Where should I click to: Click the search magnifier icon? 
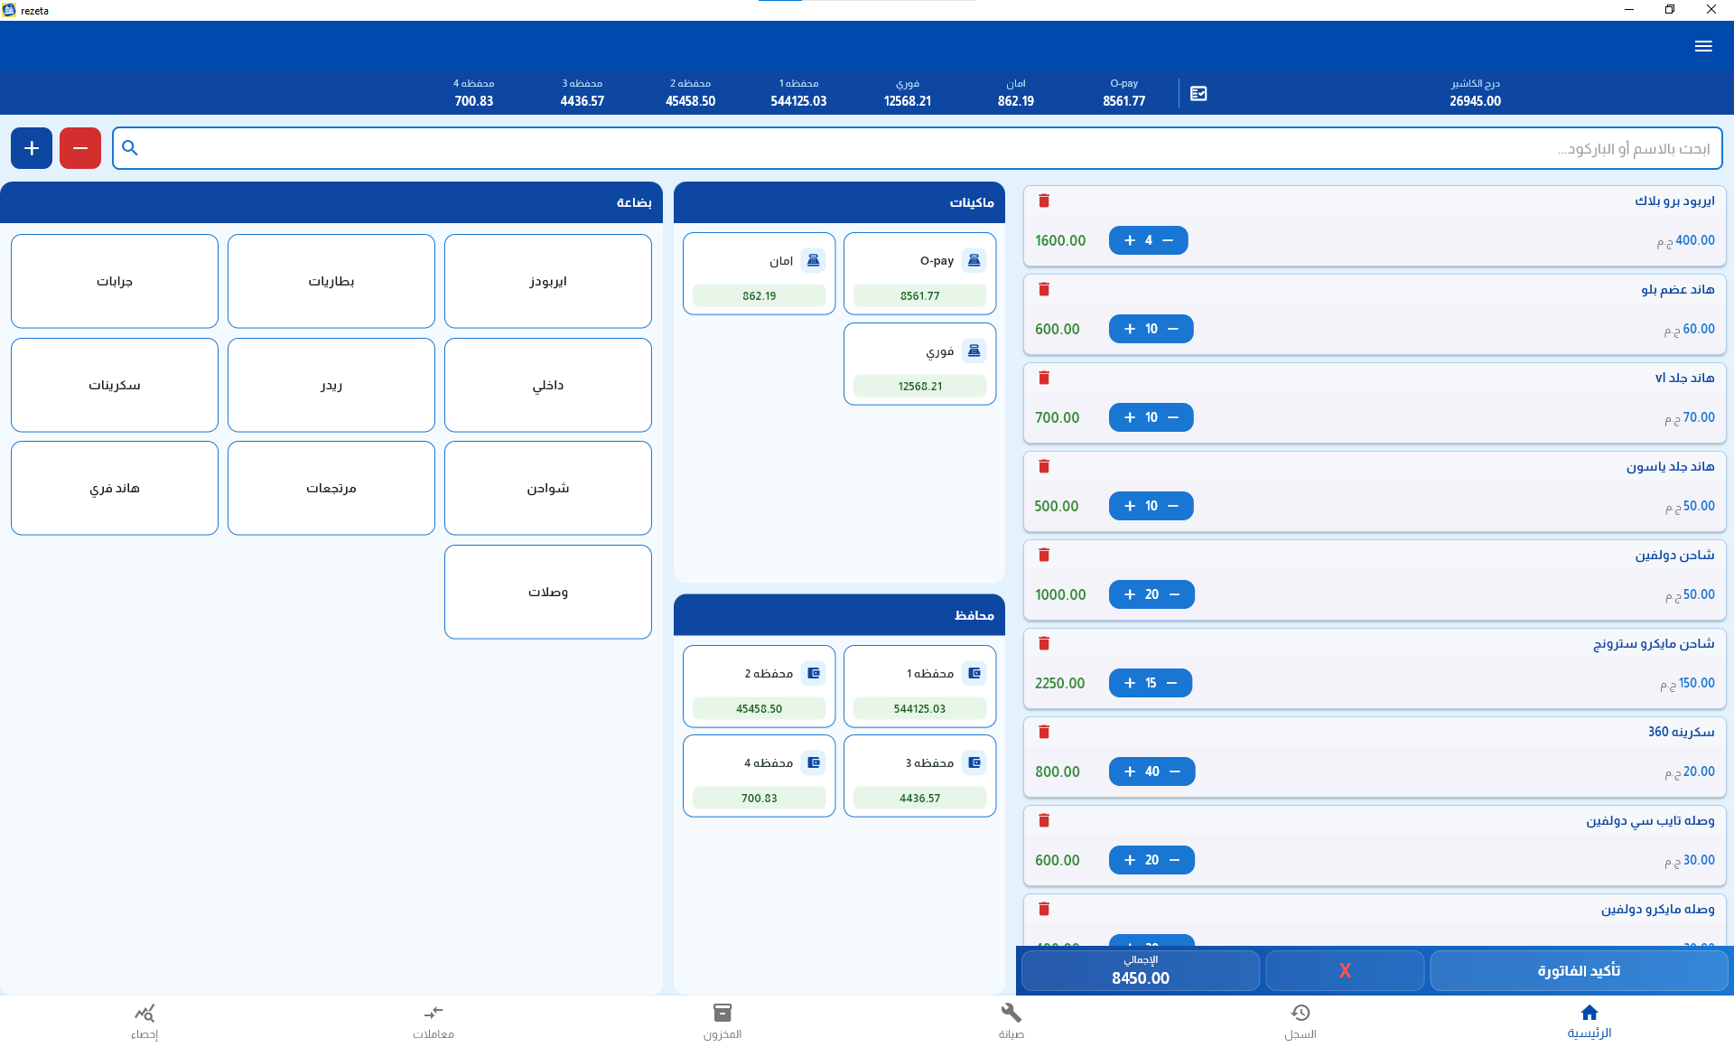point(130,148)
